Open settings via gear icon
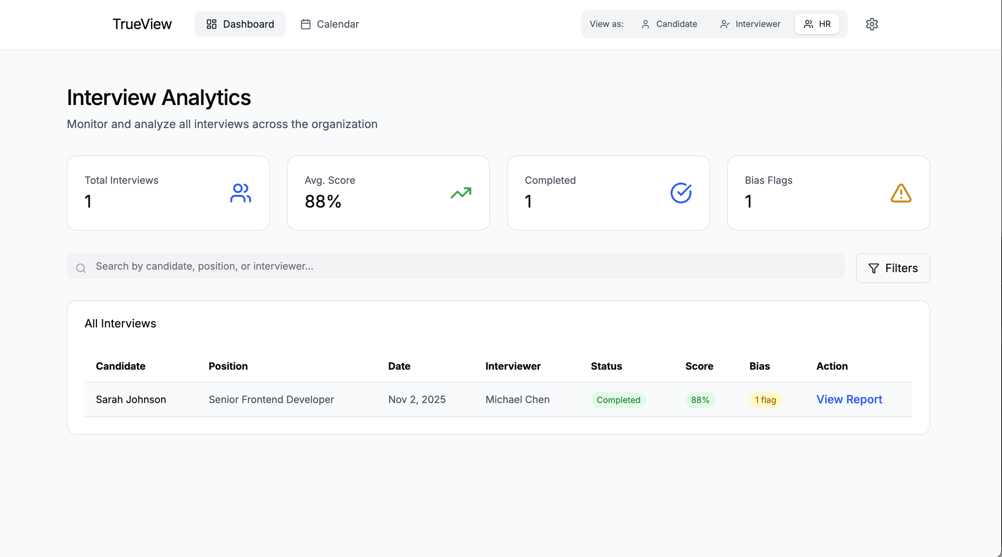The height and width of the screenshot is (557, 1002). pos(872,24)
